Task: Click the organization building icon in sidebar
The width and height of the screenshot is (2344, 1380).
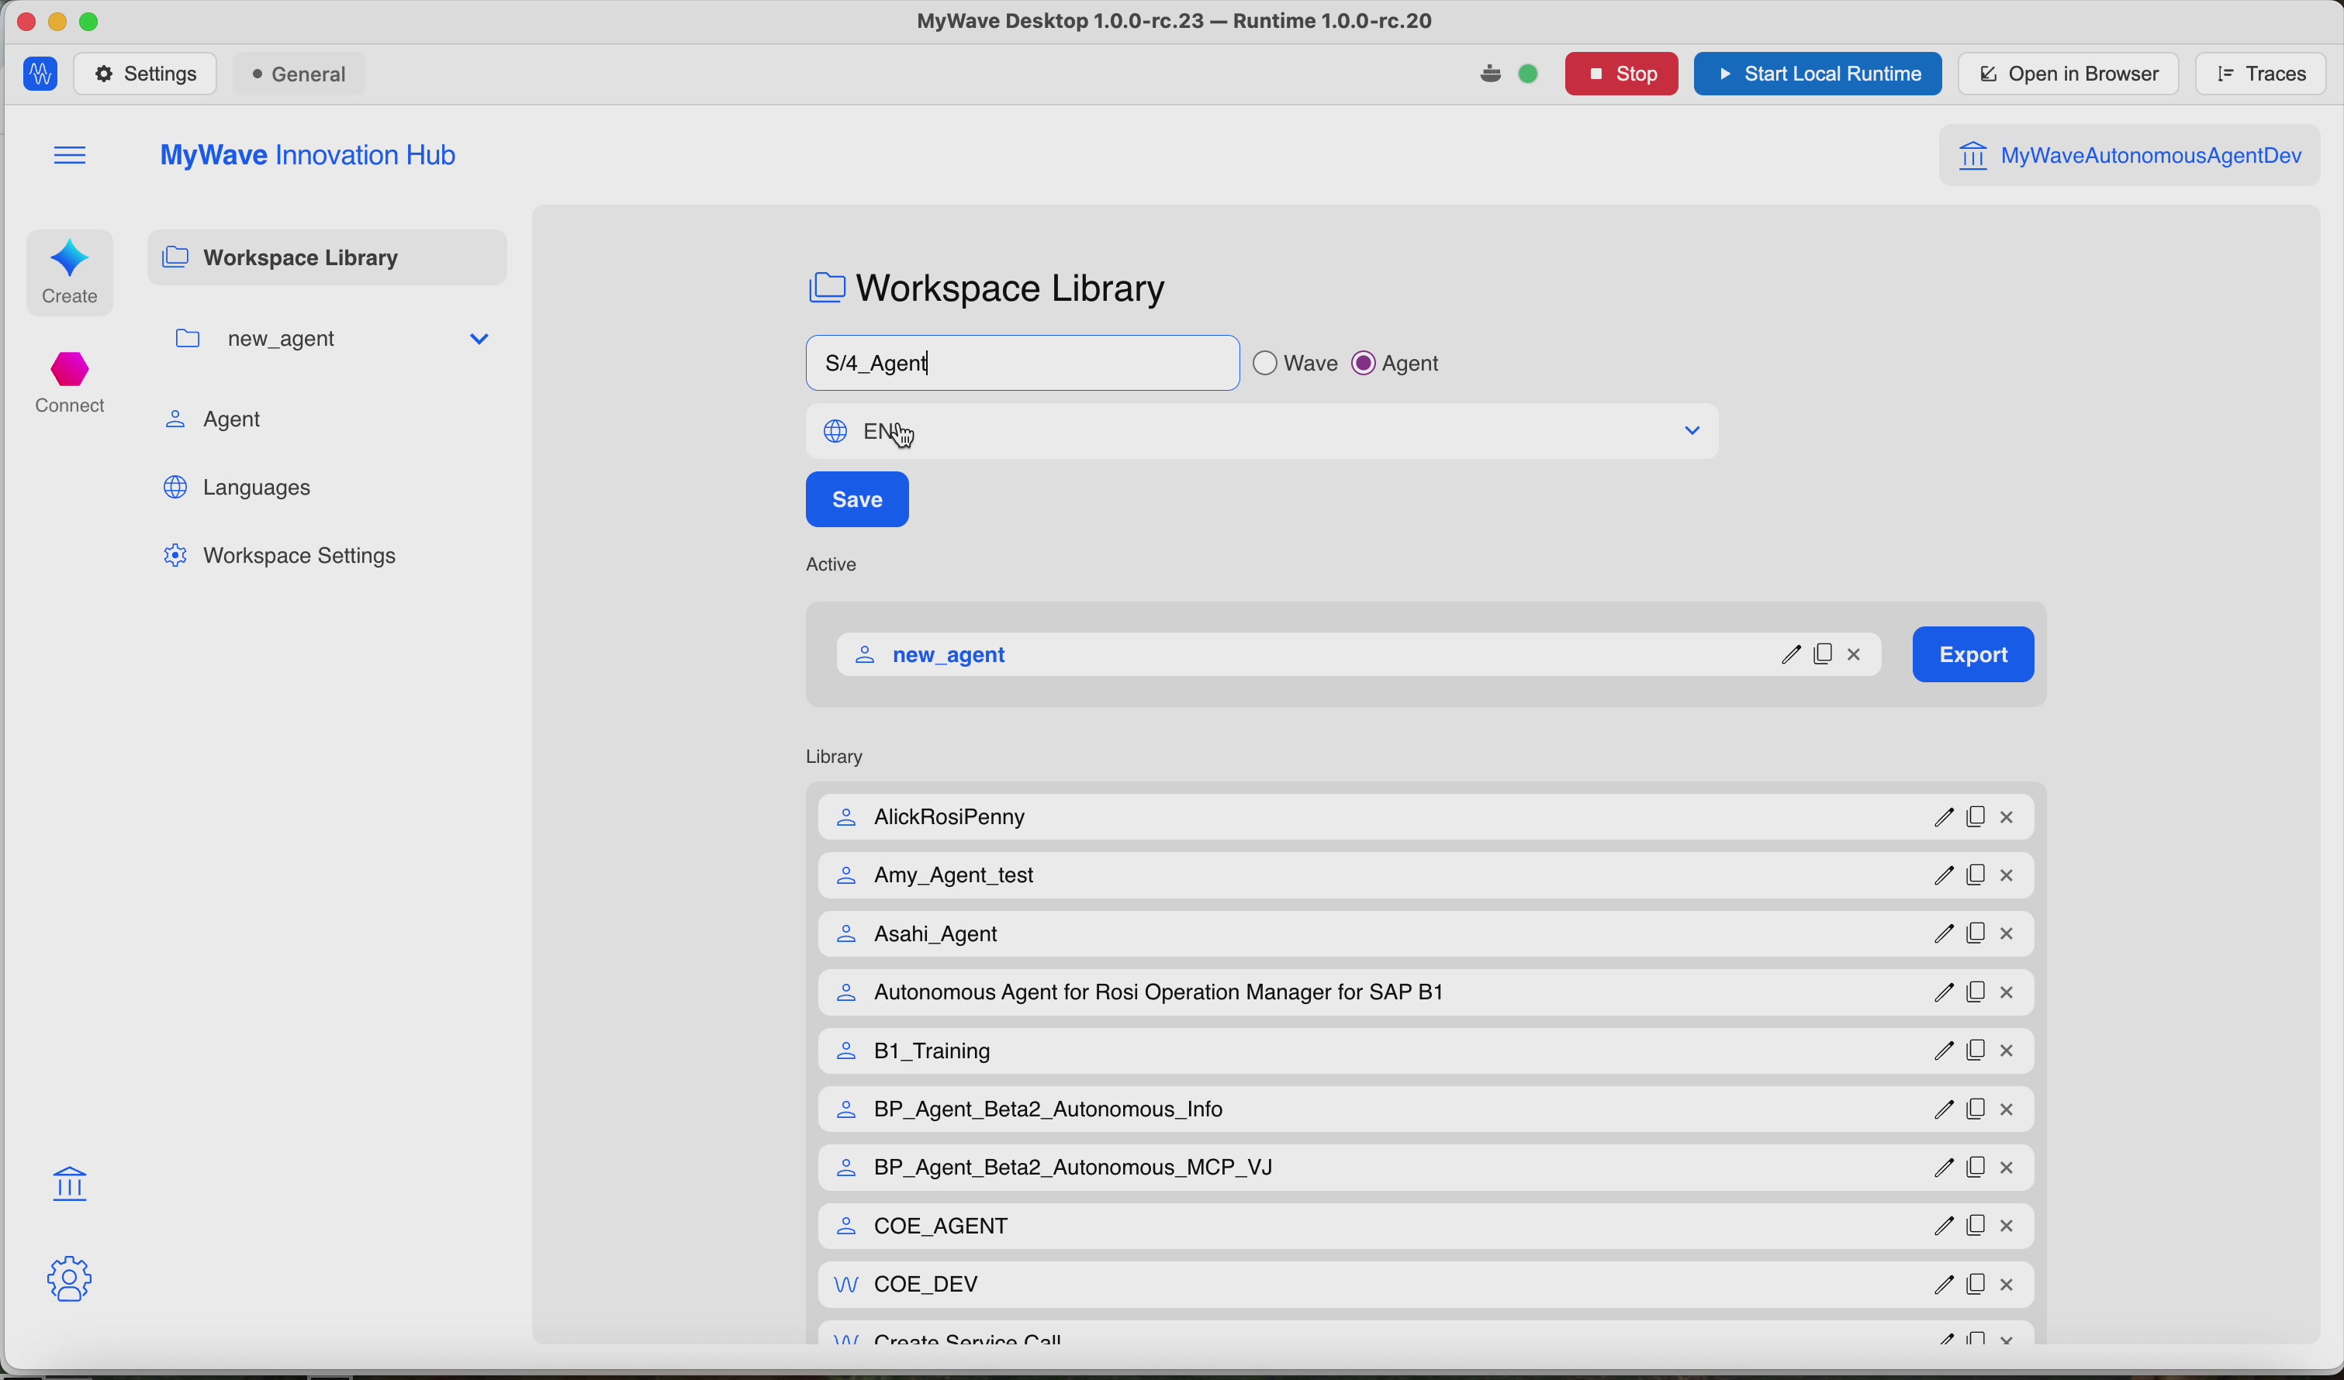Action: pyautogui.click(x=70, y=1185)
